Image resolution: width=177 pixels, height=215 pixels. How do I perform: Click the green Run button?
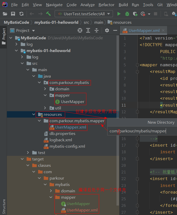[x=119, y=14]
